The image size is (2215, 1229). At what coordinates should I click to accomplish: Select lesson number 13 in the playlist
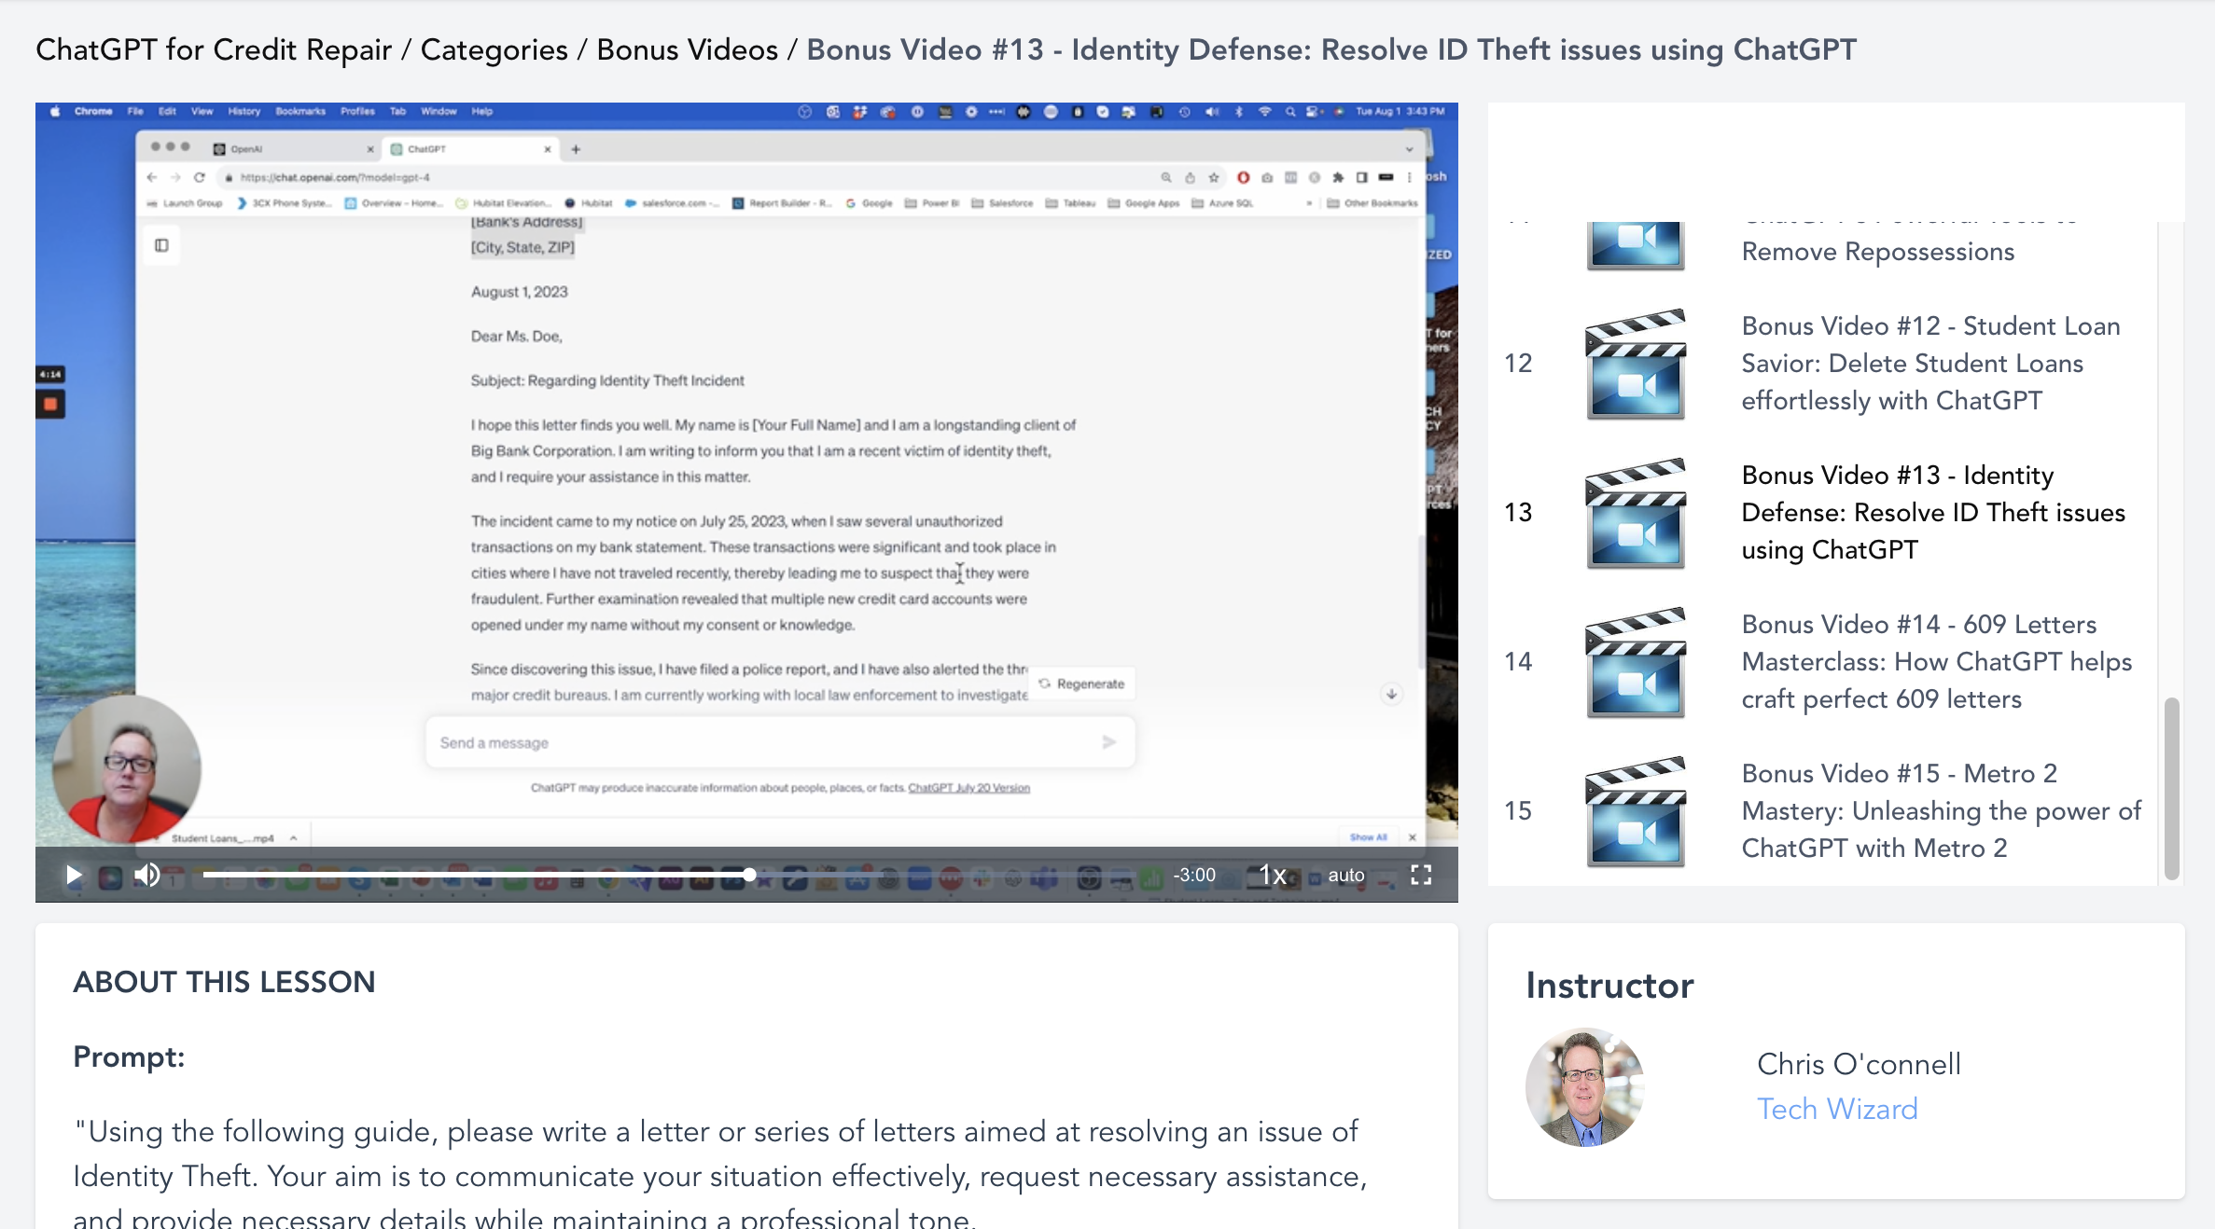click(1518, 512)
